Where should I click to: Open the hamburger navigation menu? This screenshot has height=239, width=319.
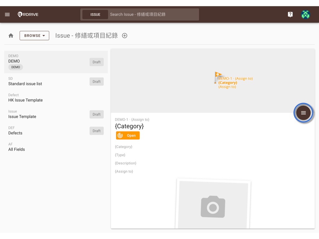pyautogui.click(x=7, y=14)
